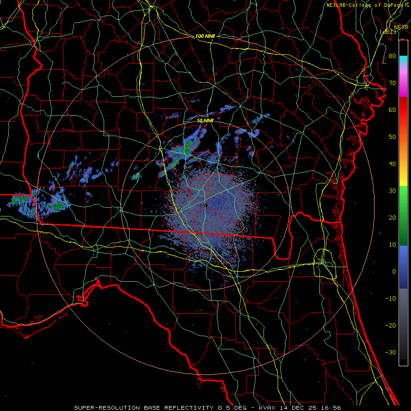Click the -20 value on the dBZ scale
This screenshot has height=411, width=411.
click(x=390, y=325)
